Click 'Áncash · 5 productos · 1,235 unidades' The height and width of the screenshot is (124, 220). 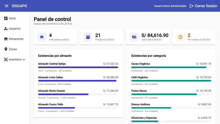coord(57,98)
